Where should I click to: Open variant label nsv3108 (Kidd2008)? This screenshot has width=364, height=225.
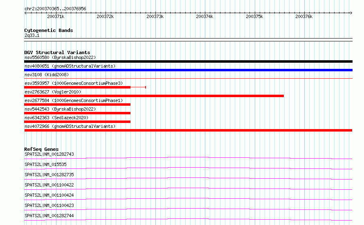pos(47,75)
